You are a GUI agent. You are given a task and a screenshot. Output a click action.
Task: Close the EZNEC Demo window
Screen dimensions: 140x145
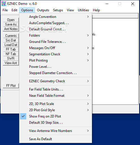point(133,4)
